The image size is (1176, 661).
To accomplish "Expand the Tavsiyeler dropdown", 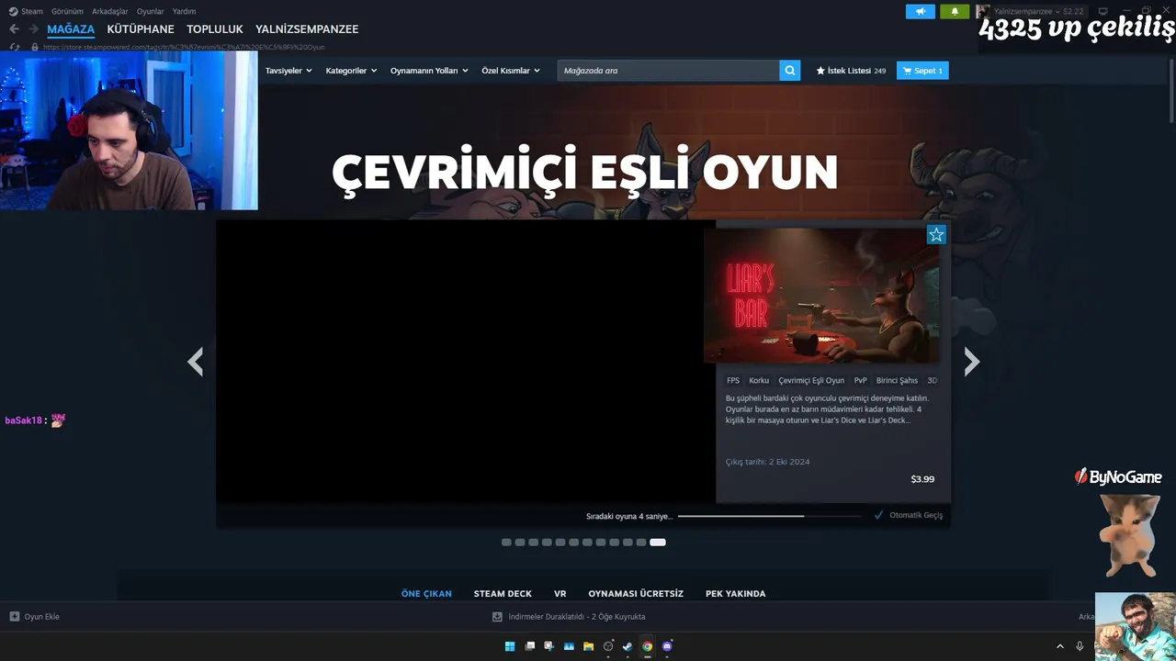I will tap(288, 71).
